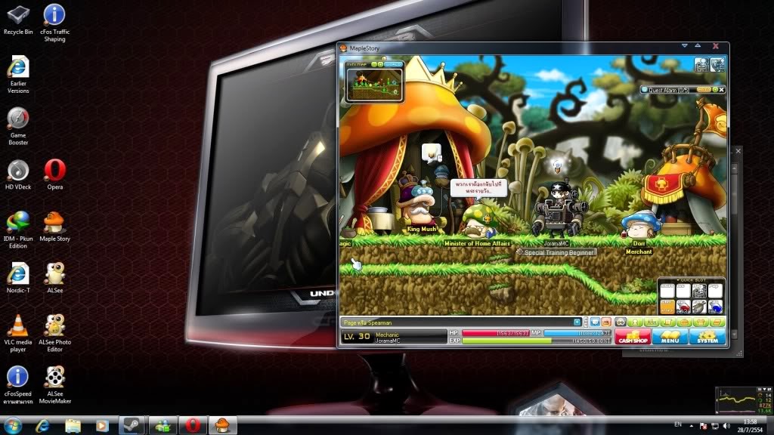The image size is (774, 435).
Task: Click the blue MP gauge
Action: [577, 333]
